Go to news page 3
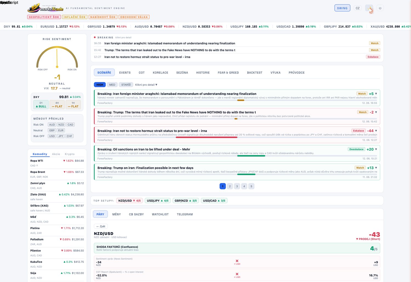This screenshot has width=411, height=282. click(237, 186)
